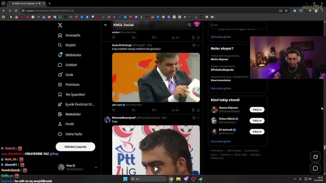Image resolution: width=326 pixels, height=183 pixels.
Task: Open account options next to Eray
Action: 96,167
